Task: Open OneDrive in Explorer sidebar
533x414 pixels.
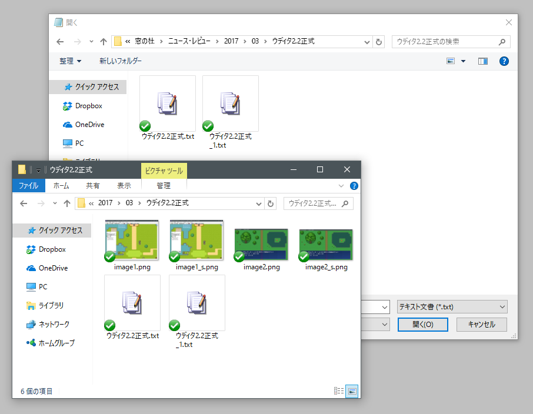Action: click(47, 268)
